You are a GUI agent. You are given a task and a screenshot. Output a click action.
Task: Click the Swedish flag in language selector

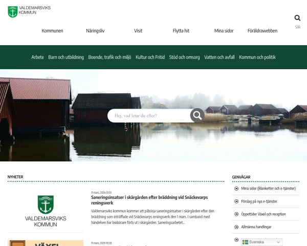click(245, 242)
